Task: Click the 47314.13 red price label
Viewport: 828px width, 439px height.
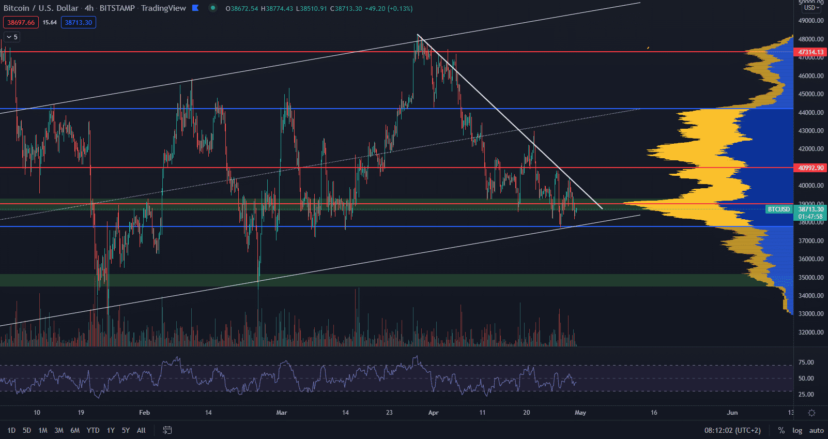Action: click(x=810, y=52)
